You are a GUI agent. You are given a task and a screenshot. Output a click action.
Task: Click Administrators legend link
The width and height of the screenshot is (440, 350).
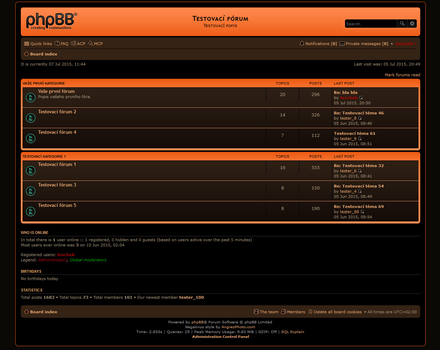53,260
